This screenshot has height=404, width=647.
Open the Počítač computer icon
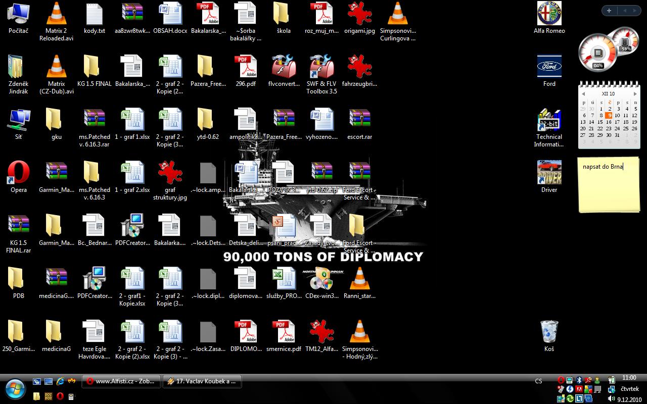click(19, 15)
